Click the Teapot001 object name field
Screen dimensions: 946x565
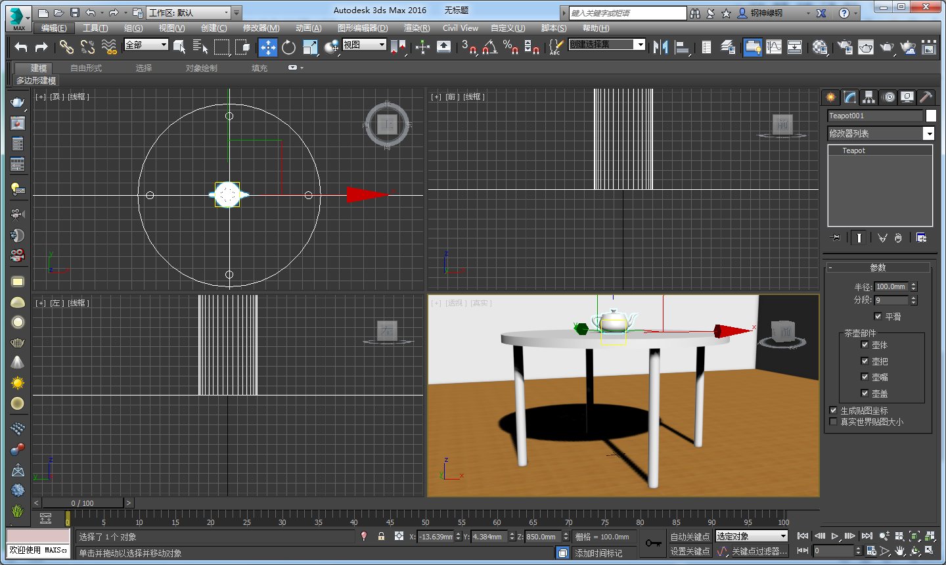coord(875,116)
